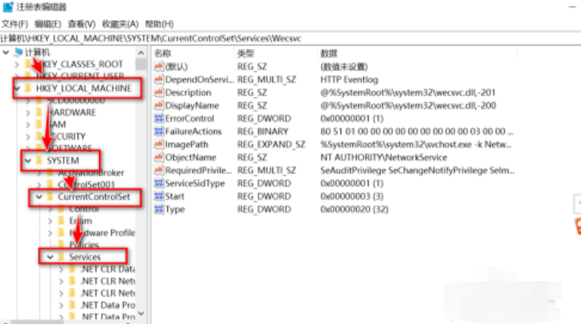
Task: Open the 帮助(H) help menu
Action: pos(158,24)
